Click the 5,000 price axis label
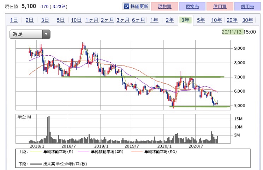 click(239, 106)
